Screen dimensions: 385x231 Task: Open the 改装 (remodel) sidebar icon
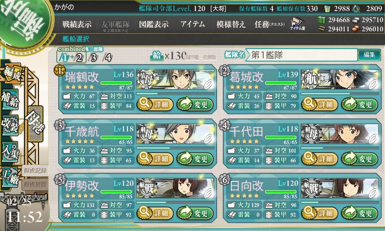(10, 125)
